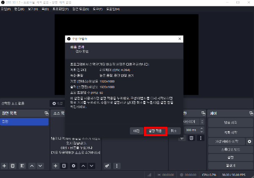This screenshot has width=254, height=178.
Task: Click 취소 to cancel the wizard
Action: pos(174,131)
